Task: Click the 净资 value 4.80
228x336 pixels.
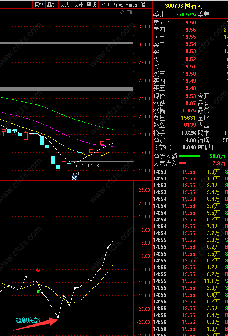Action: click(x=191, y=140)
